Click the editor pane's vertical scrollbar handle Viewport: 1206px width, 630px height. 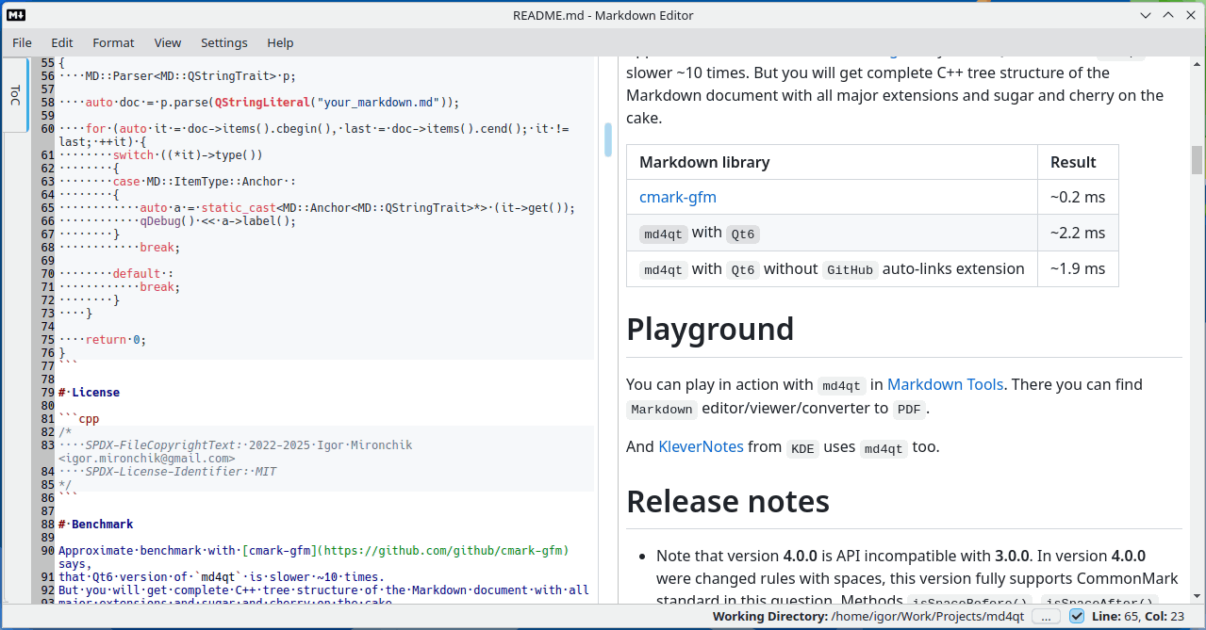608,139
